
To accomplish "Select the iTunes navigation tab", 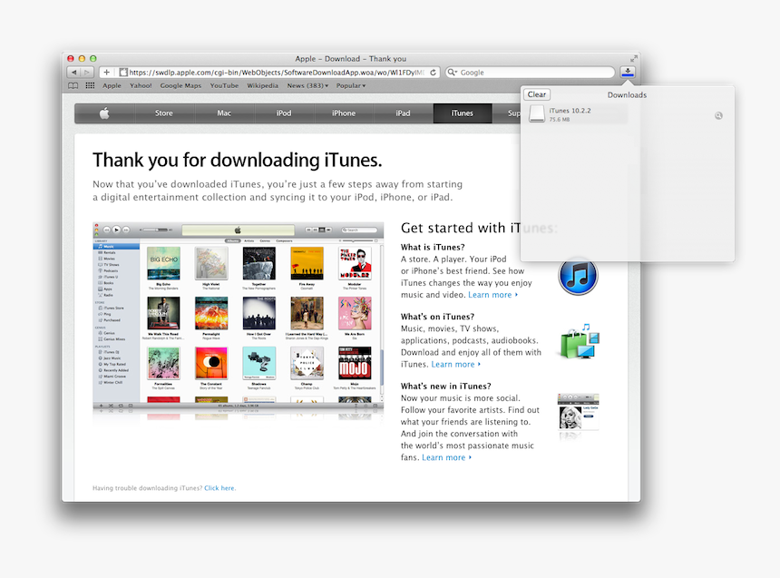I will point(463,113).
